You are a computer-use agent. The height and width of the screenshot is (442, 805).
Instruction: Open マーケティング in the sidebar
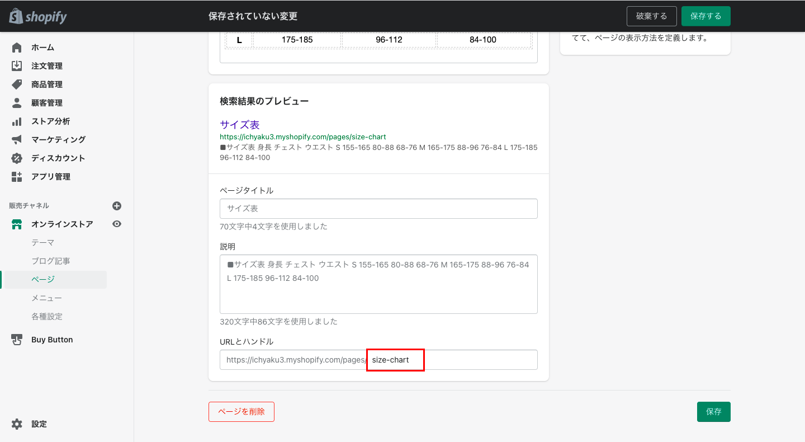59,140
